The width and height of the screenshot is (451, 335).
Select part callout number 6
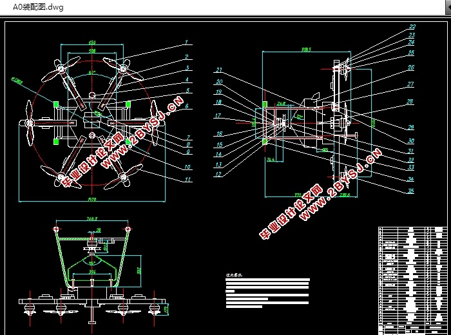point(187,106)
